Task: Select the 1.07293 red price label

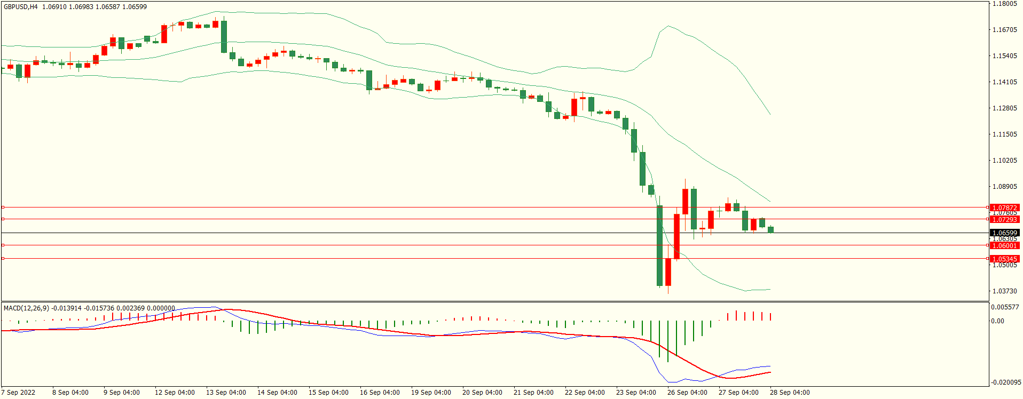Action: point(1004,219)
